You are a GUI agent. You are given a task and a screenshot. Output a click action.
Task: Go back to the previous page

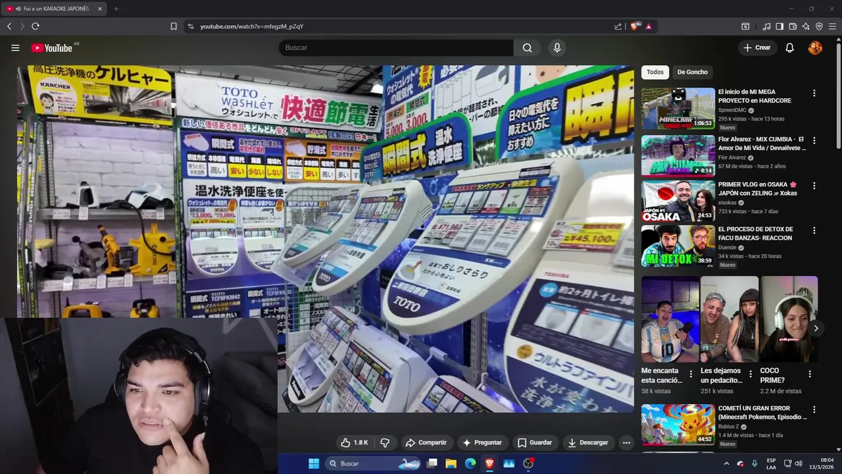pos(9,26)
